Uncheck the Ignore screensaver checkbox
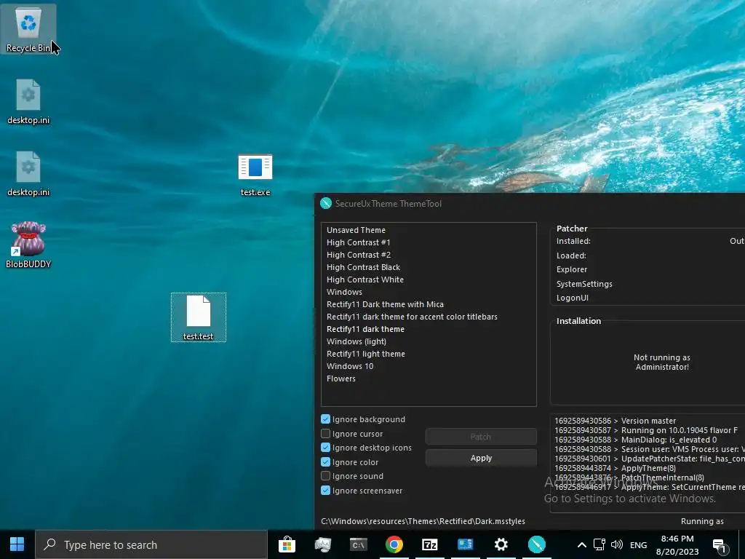 (325, 491)
